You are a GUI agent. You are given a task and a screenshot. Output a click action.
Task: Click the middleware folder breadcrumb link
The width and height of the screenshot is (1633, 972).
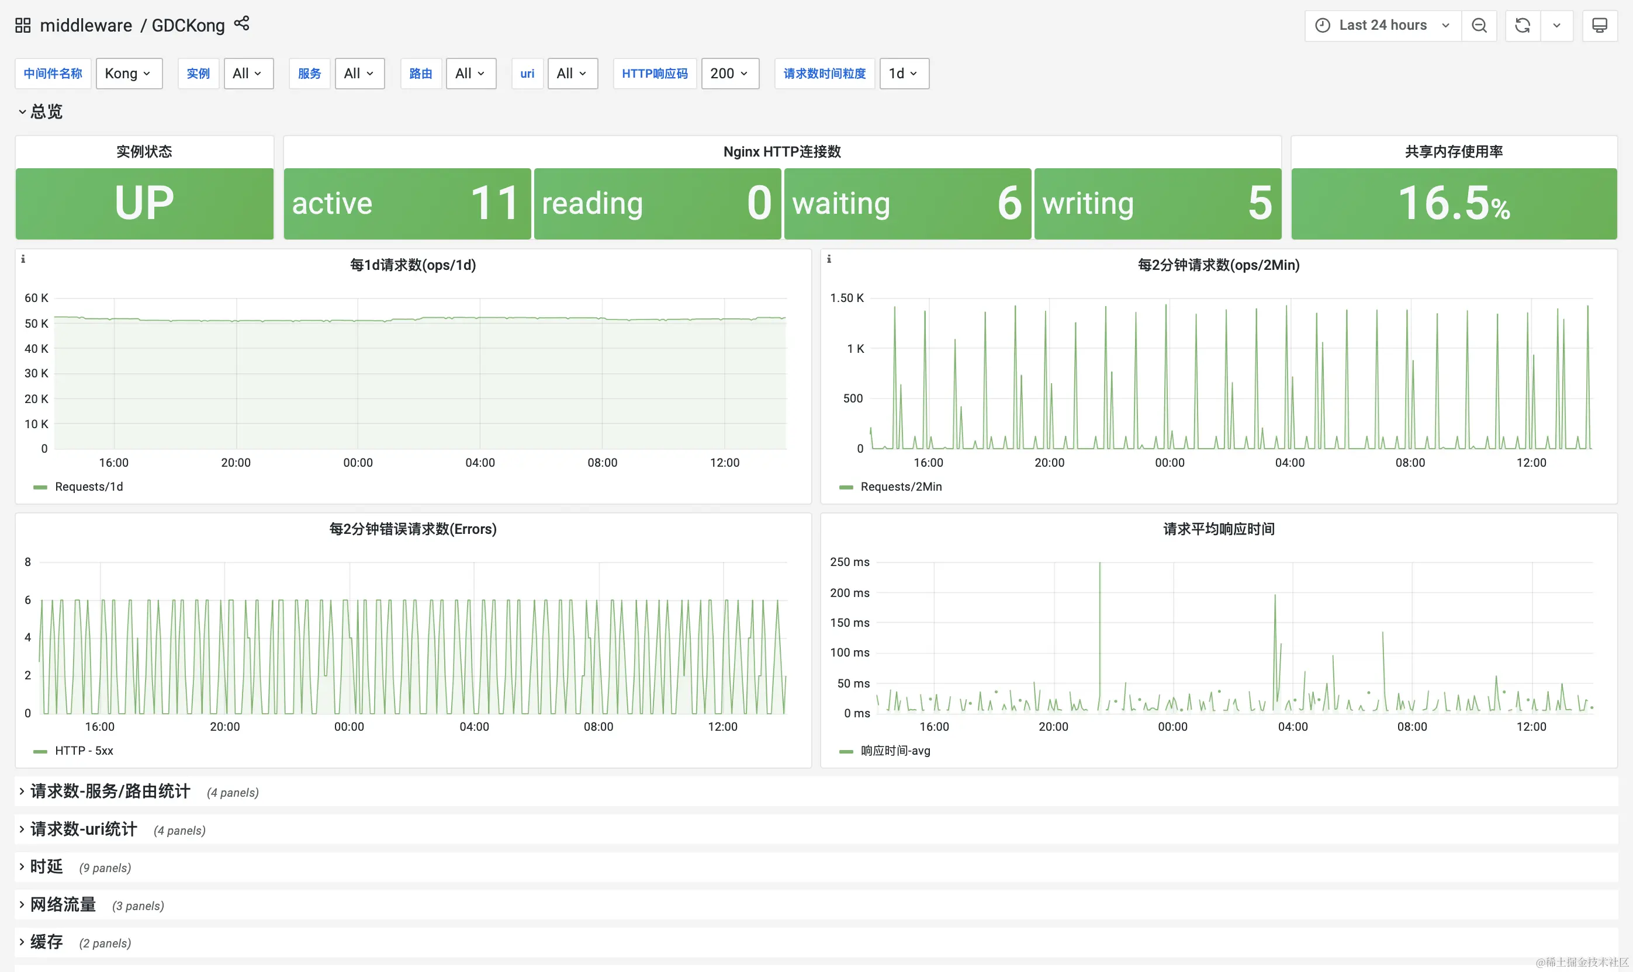point(86,26)
